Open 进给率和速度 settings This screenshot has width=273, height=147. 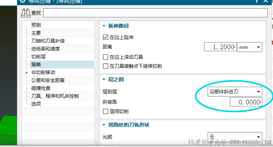(46, 49)
